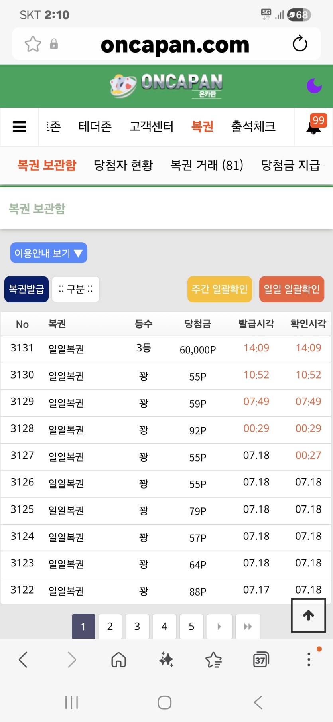
Task: Switch to 당첨자 현황 tab
Action: click(x=123, y=165)
